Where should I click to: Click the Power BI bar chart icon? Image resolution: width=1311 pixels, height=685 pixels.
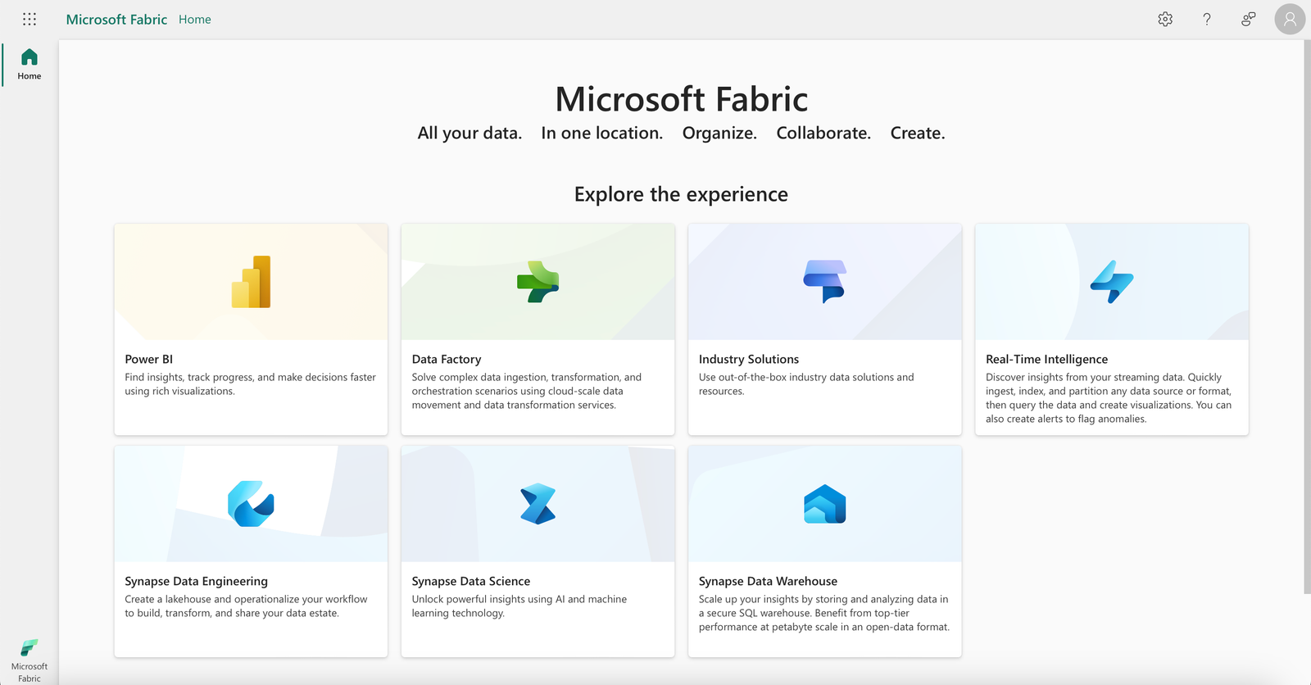click(251, 282)
